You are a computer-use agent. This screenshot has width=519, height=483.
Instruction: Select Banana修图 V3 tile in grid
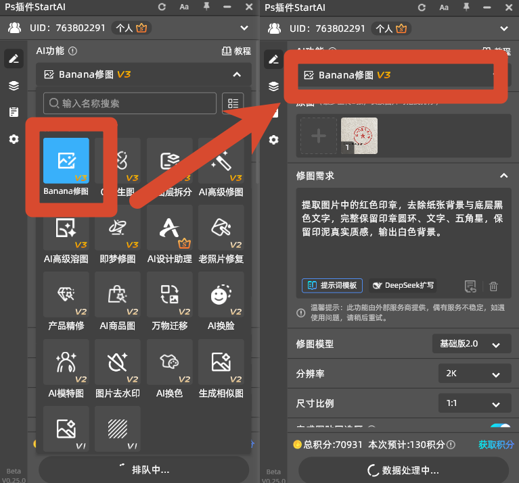pyautogui.click(x=66, y=161)
